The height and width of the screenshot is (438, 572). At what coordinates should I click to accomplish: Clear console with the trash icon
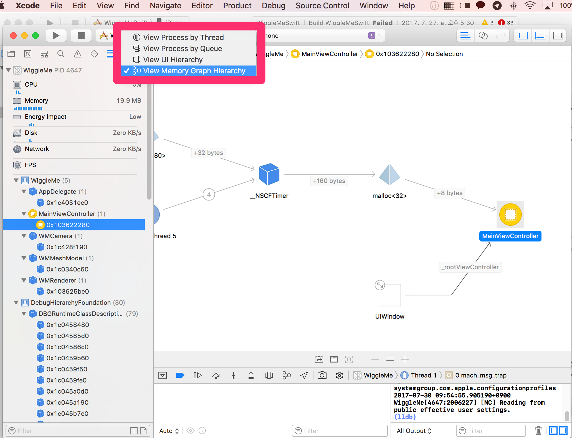[x=538, y=431]
